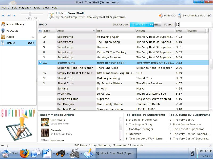213x159 pixels.
Task: Select Crime Of The Century
Action: [x=123, y=52]
